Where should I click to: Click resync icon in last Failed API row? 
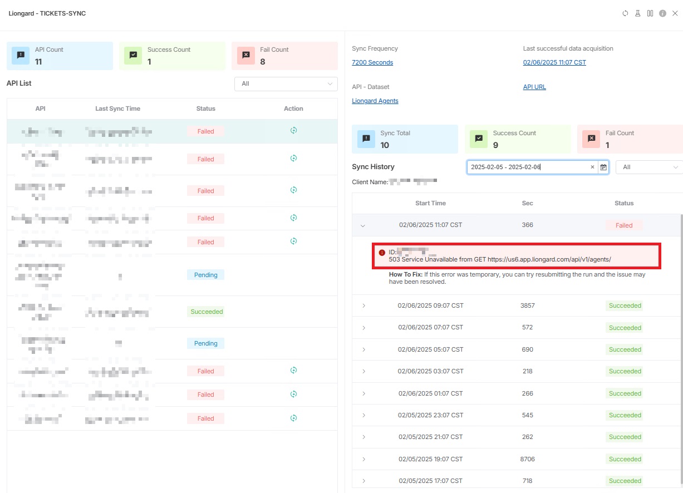pyautogui.click(x=293, y=418)
